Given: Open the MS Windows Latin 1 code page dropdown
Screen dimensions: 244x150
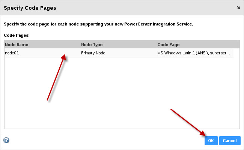Looking at the screenshot, I should coord(194,53).
